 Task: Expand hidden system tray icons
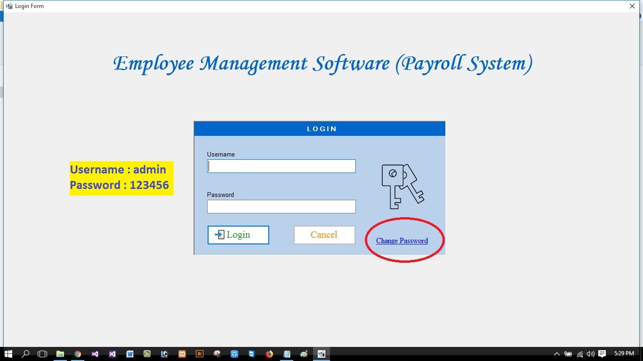(557, 353)
